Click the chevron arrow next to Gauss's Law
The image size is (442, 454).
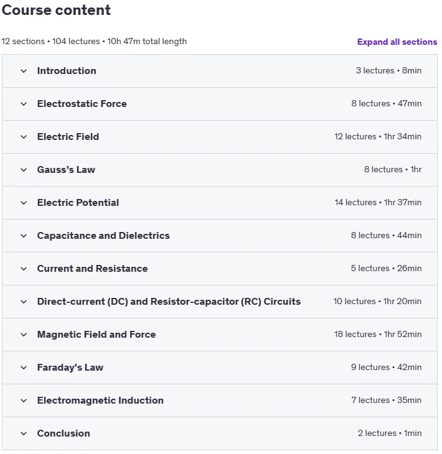point(24,170)
